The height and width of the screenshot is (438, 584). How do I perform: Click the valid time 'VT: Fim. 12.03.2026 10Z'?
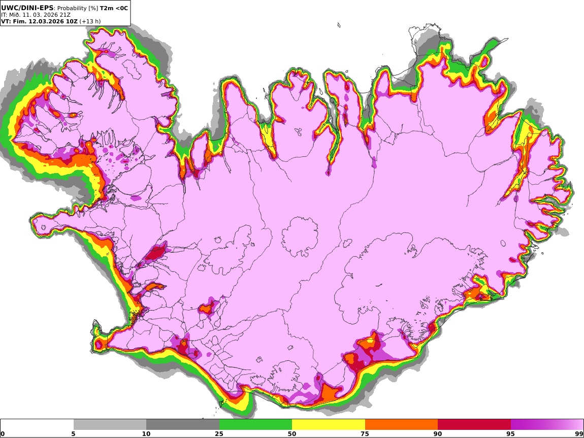(40, 21)
